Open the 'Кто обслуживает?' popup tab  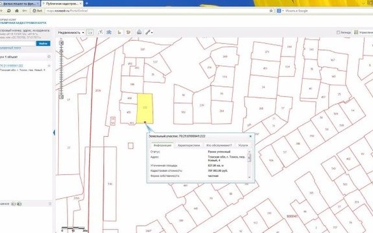219,145
